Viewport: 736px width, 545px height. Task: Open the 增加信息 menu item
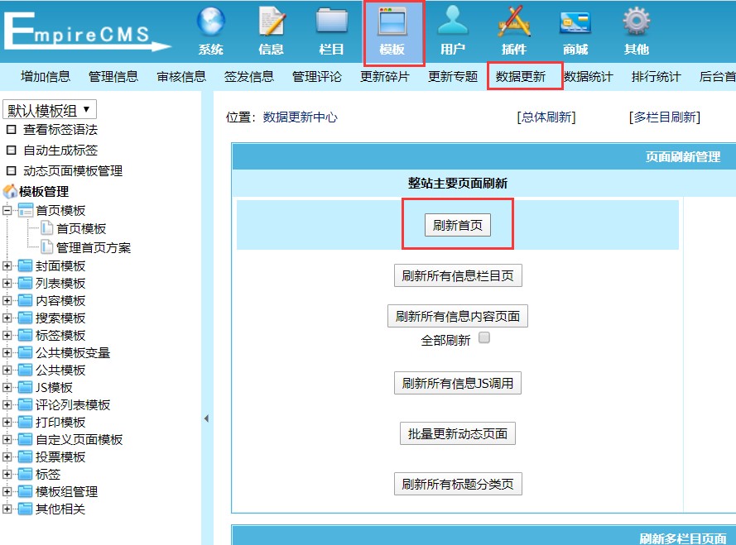point(46,76)
